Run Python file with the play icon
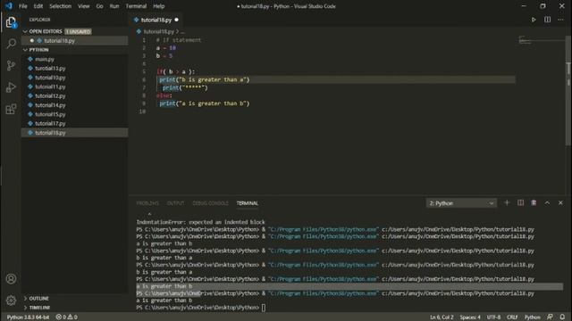The height and width of the screenshot is (321, 572). click(534, 20)
